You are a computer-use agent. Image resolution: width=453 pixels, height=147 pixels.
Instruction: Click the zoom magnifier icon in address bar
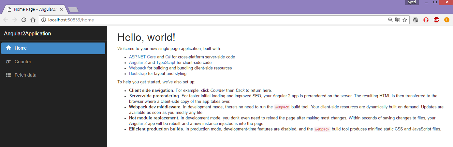tap(390, 20)
